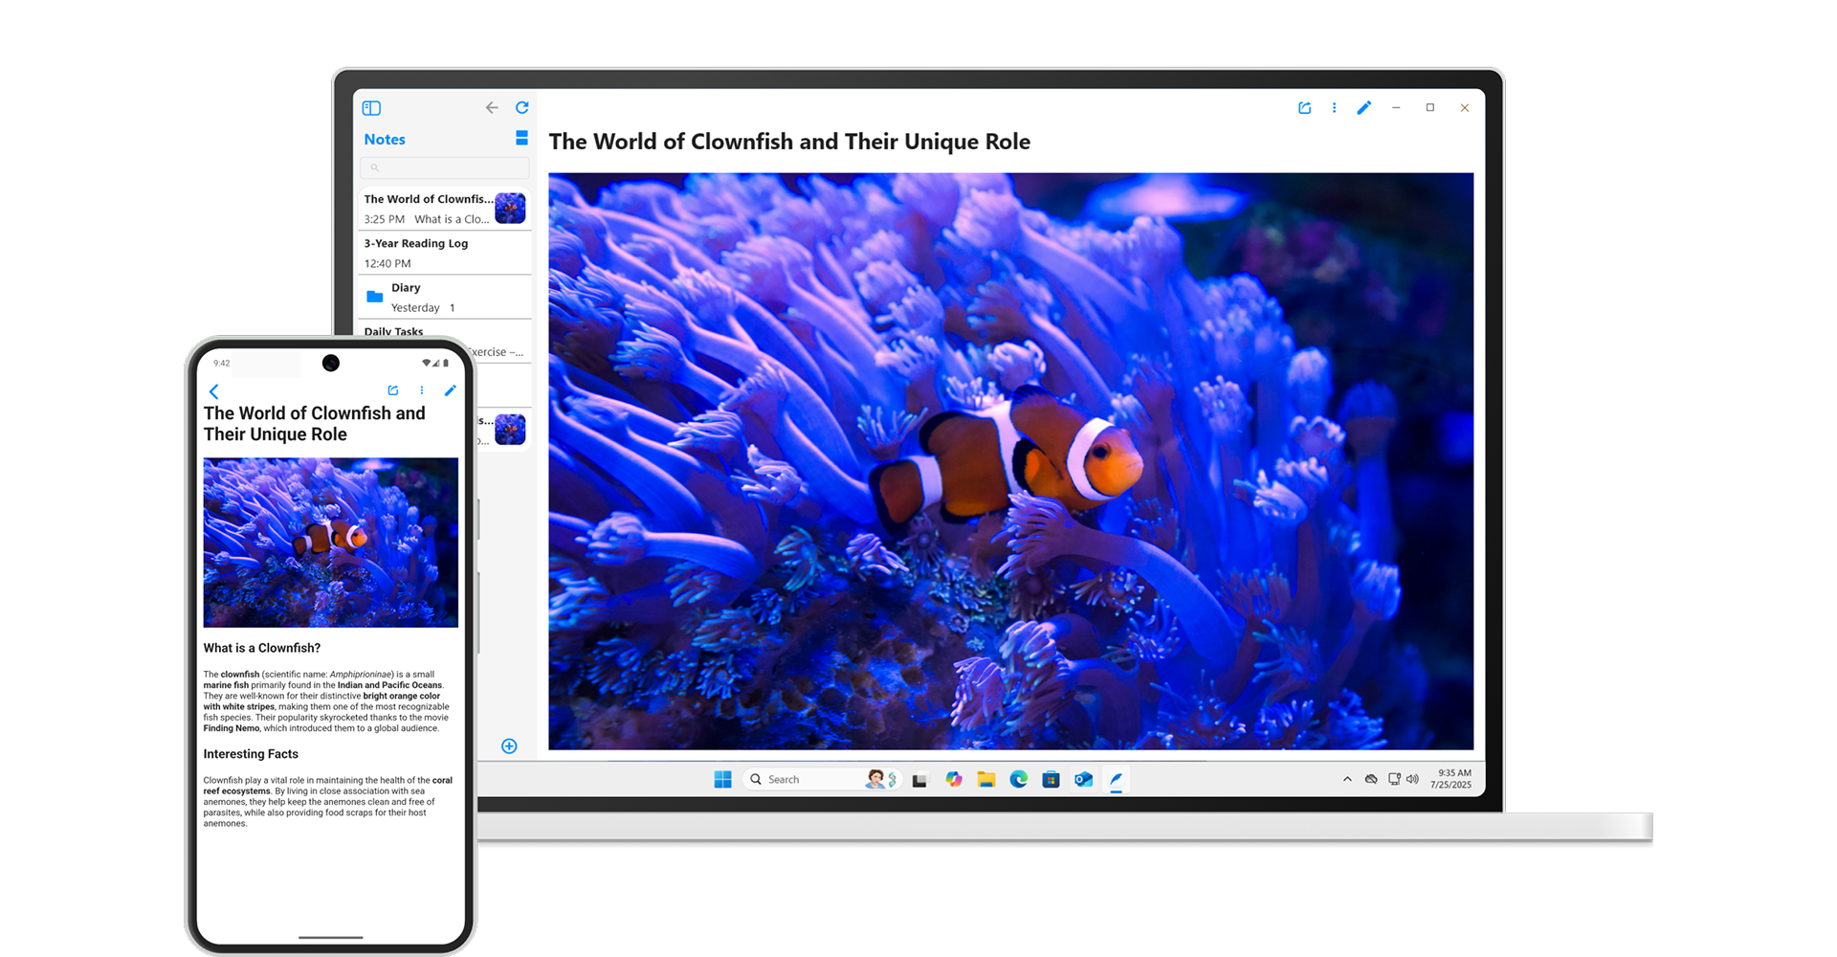
Task: Refresh the notes list
Action: tap(521, 107)
